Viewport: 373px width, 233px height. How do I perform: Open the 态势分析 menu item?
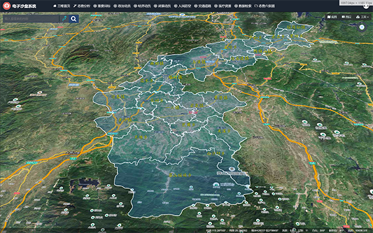coord(82,6)
